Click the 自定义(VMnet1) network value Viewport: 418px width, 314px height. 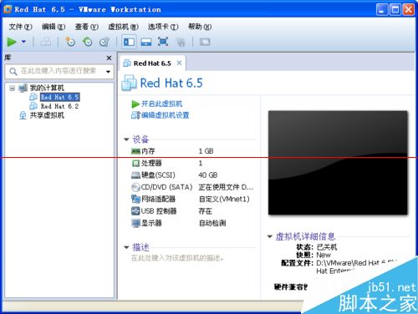click(224, 199)
